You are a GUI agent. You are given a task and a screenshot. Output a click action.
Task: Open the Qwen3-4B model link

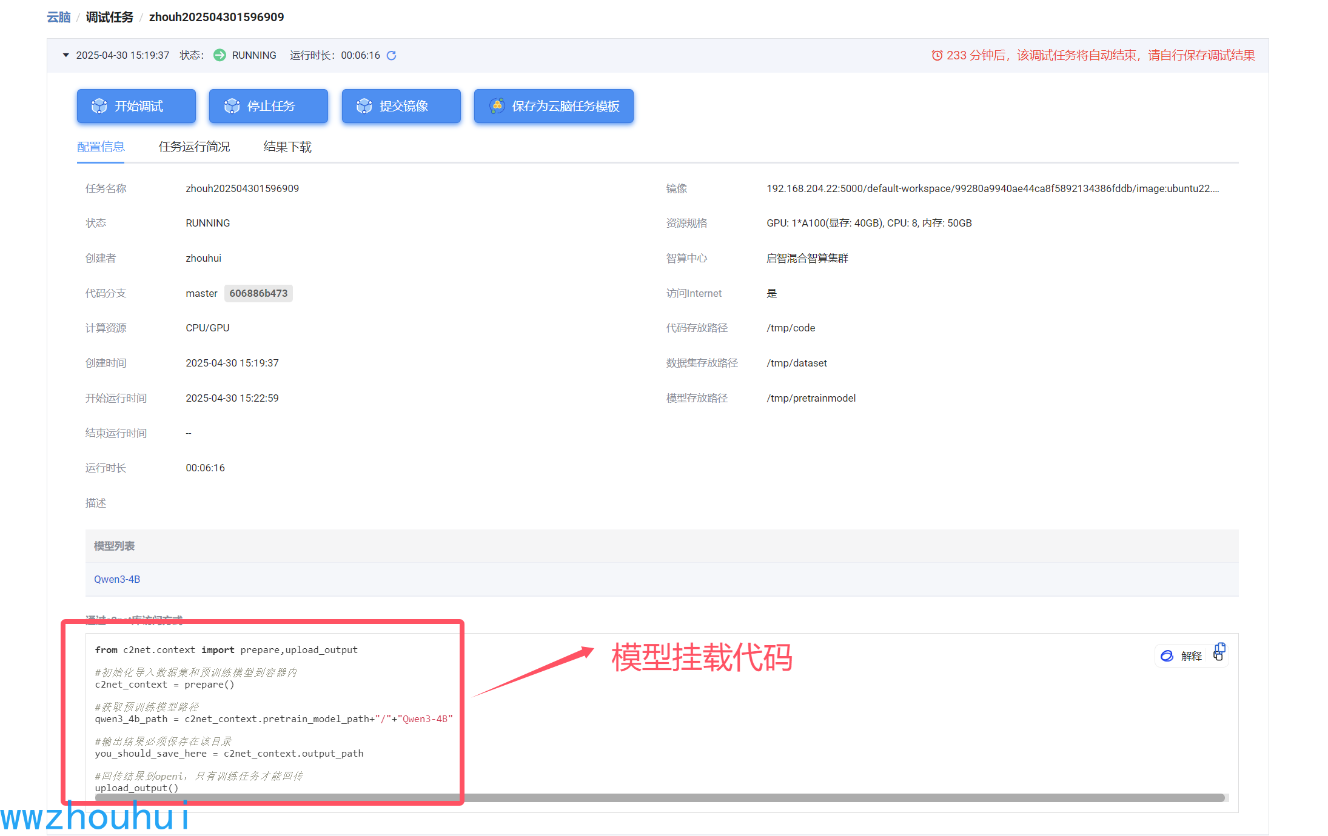(117, 579)
